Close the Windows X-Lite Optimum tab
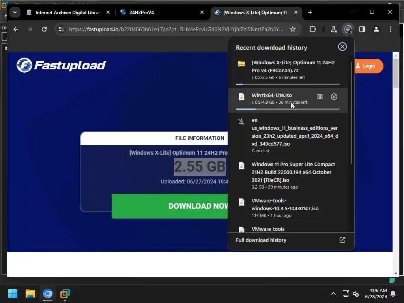Image resolution: width=404 pixels, height=303 pixels. coord(296,12)
